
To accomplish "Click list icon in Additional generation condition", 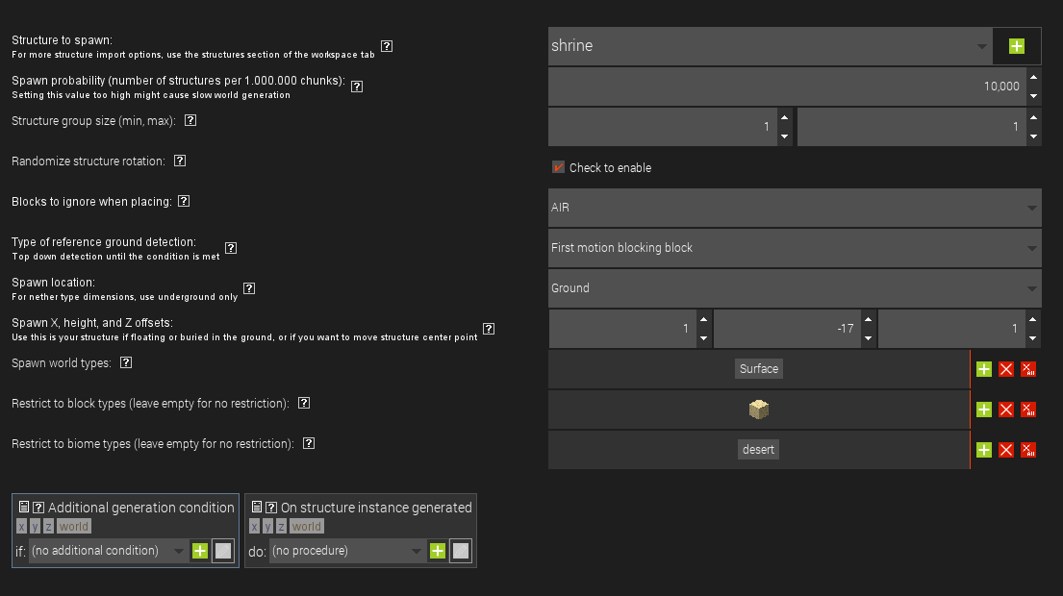I will (24, 507).
